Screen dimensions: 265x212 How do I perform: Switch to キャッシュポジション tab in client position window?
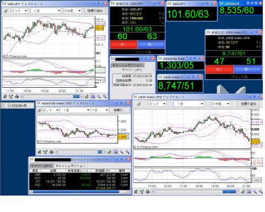tap(71, 166)
